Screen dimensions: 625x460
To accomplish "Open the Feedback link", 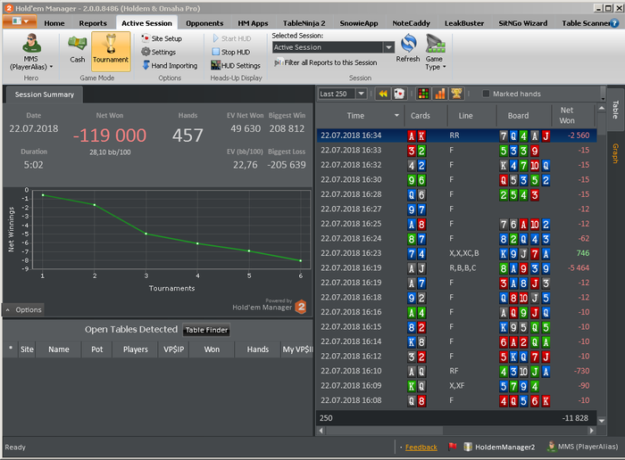I will pos(421,448).
